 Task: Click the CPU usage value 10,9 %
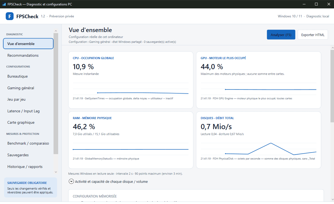83,67
